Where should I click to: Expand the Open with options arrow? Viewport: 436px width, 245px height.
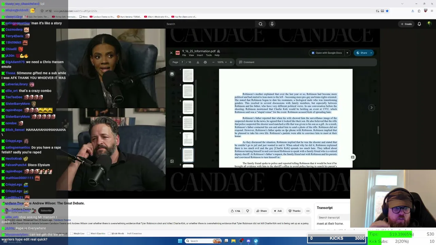(x=347, y=53)
